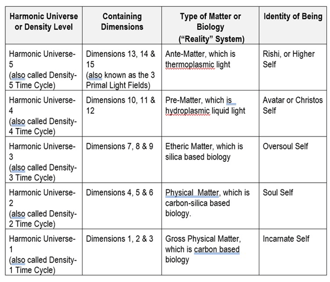Click the "Type of Matter or Biology" header
Image resolution: width=330 pixels, height=282 pixels.
(211, 22)
